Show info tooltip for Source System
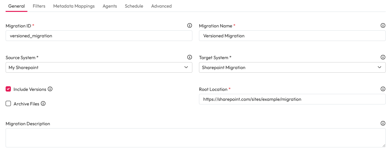 (189, 57)
